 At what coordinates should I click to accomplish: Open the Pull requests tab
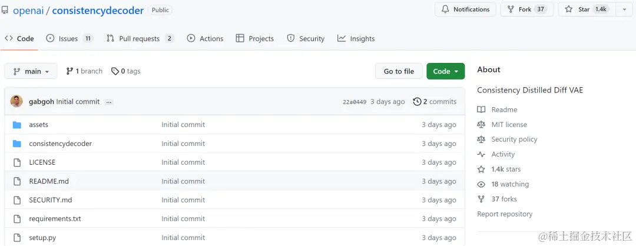140,38
